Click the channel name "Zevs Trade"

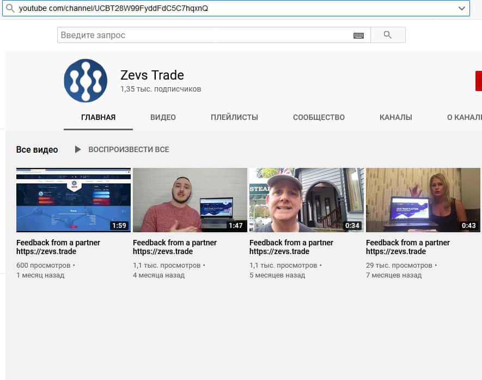(152, 75)
